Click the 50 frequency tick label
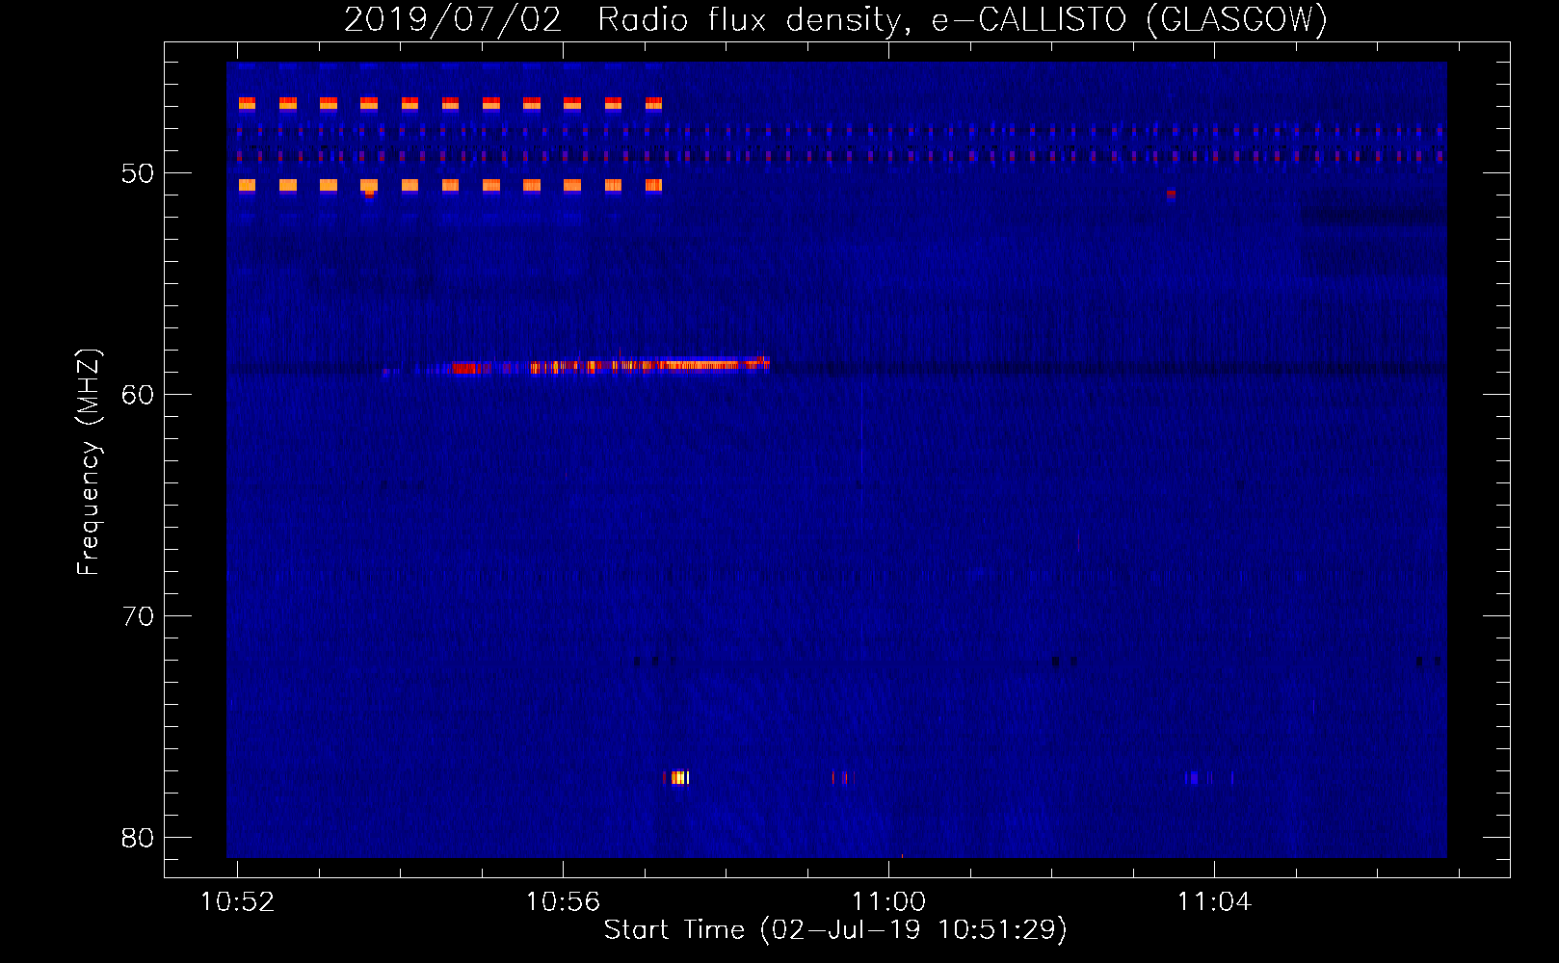Screen dimensions: 1559x963 138,173
